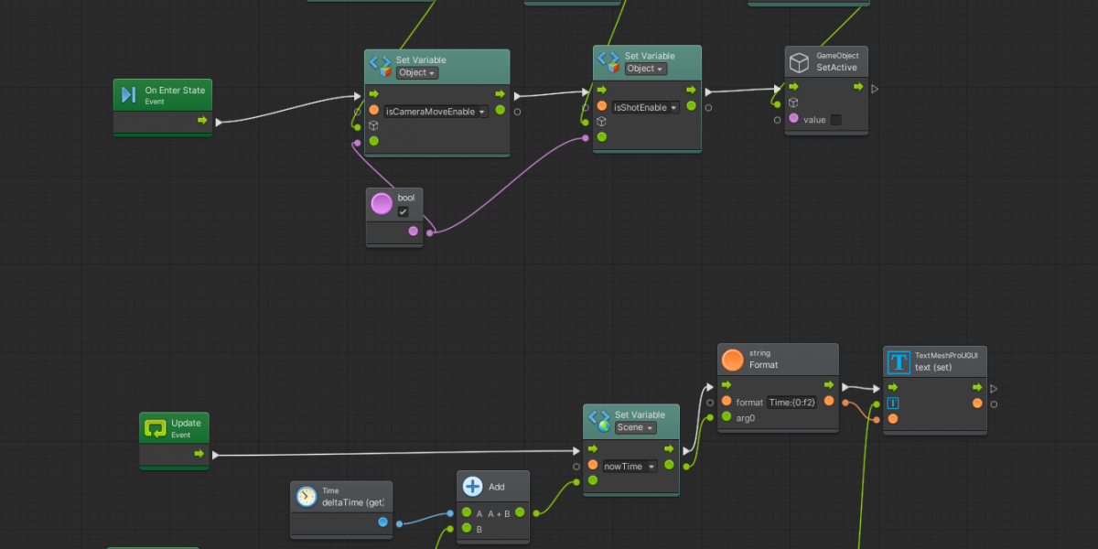
Task: Open the isCameraMoveEnable variable dropdown
Action: click(436, 112)
